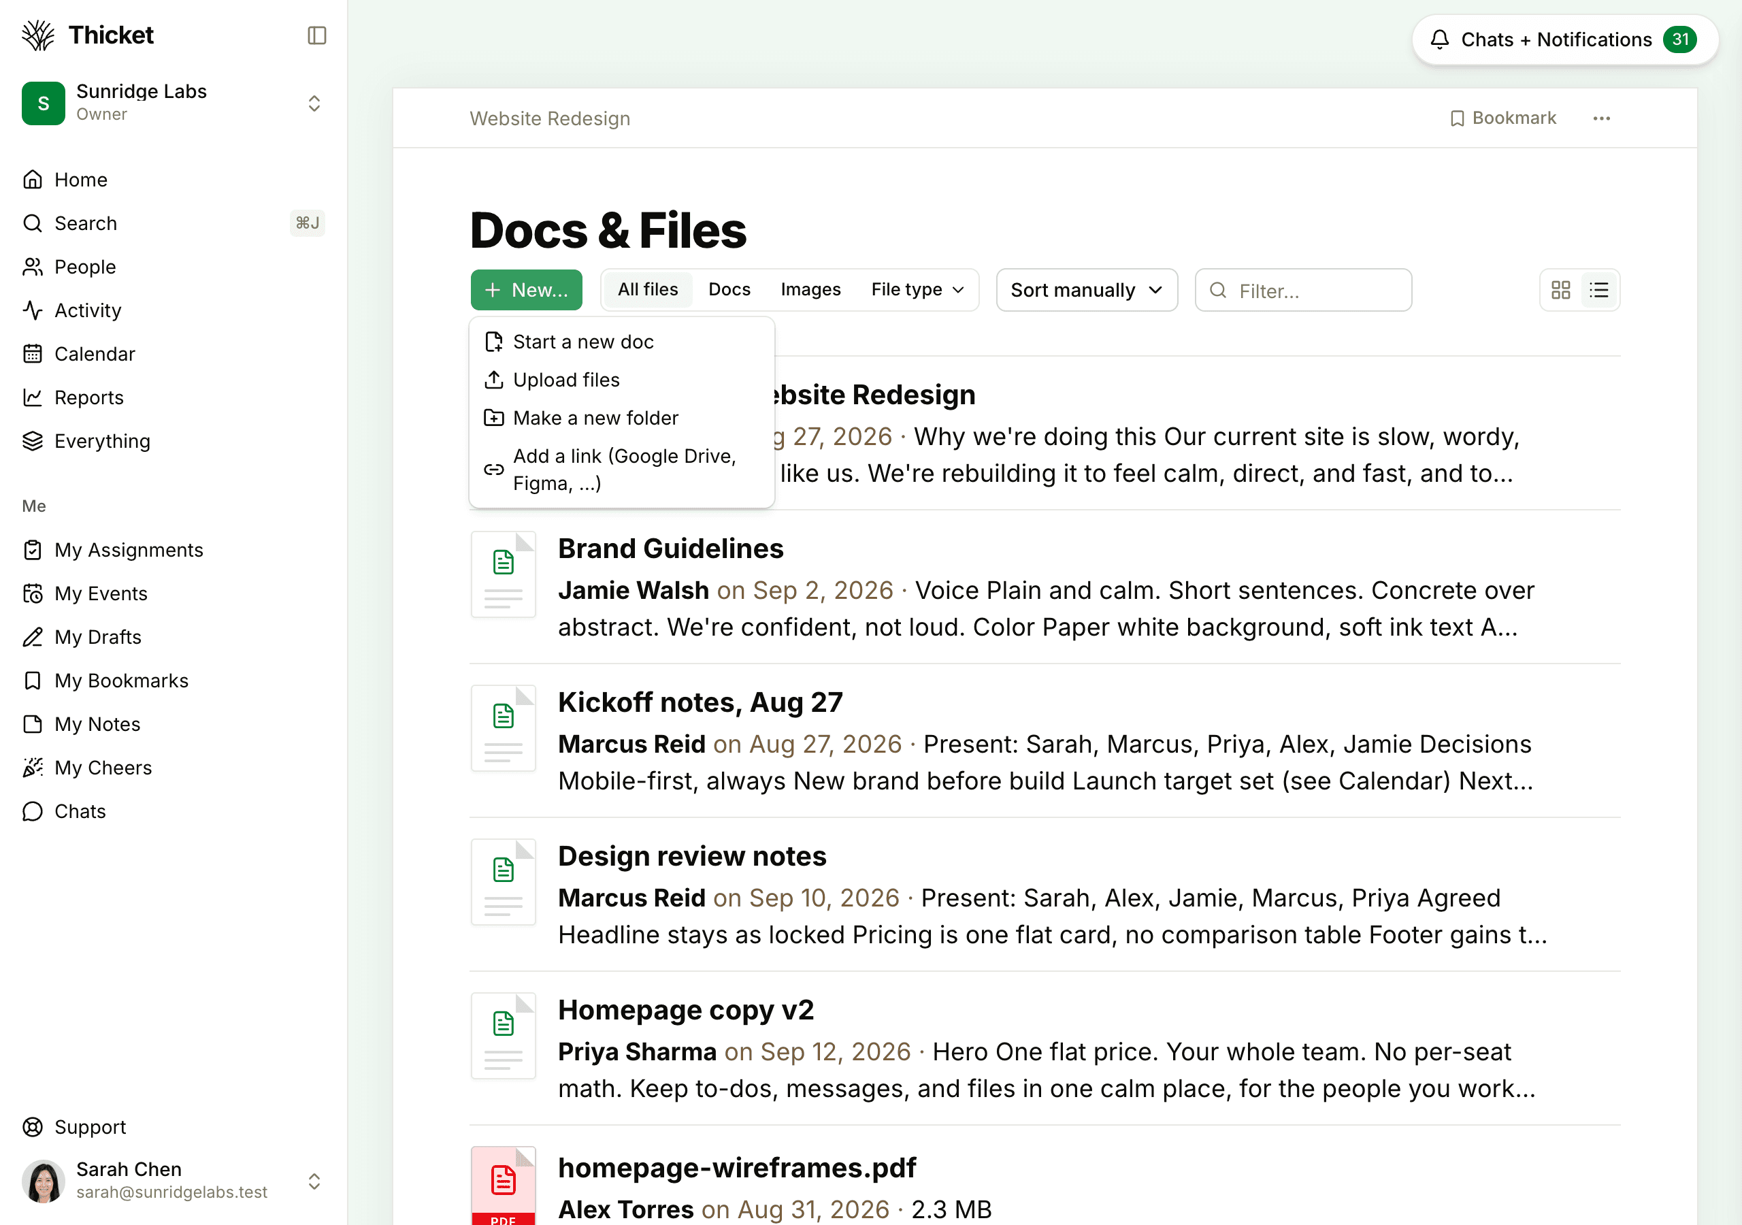The height and width of the screenshot is (1225, 1742).
Task: Open My Bookmarks
Action: [x=174, y=681]
